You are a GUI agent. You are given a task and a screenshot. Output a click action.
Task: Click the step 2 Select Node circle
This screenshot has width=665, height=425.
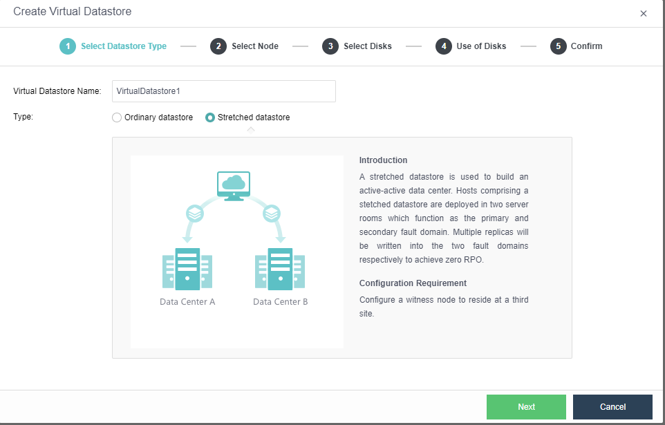tap(218, 46)
